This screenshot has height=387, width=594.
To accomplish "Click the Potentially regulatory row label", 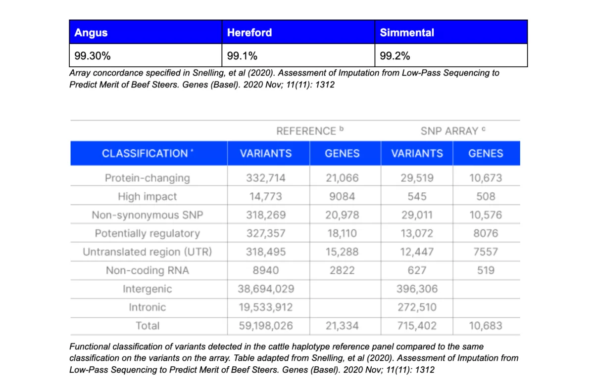I will click(147, 233).
